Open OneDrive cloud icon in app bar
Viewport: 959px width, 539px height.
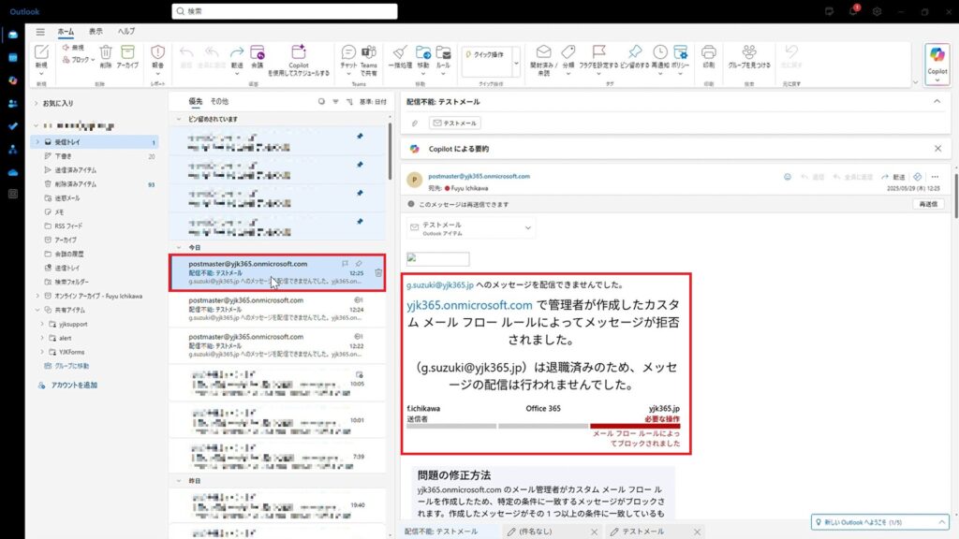click(x=13, y=173)
